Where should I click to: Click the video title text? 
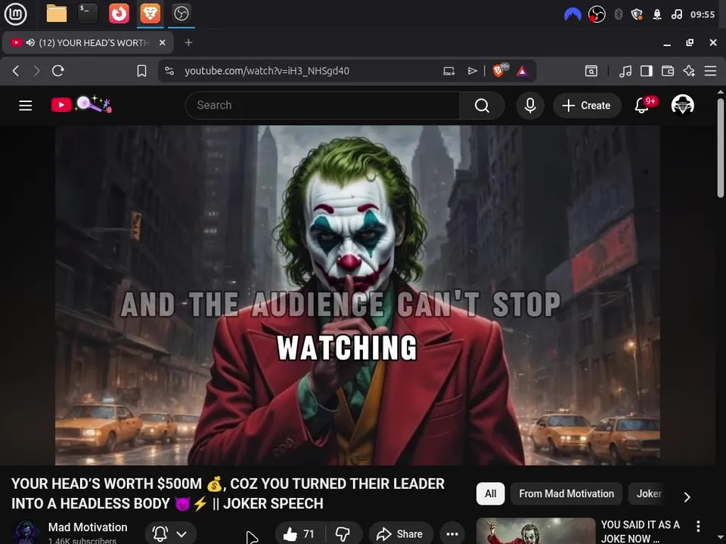coord(228,493)
